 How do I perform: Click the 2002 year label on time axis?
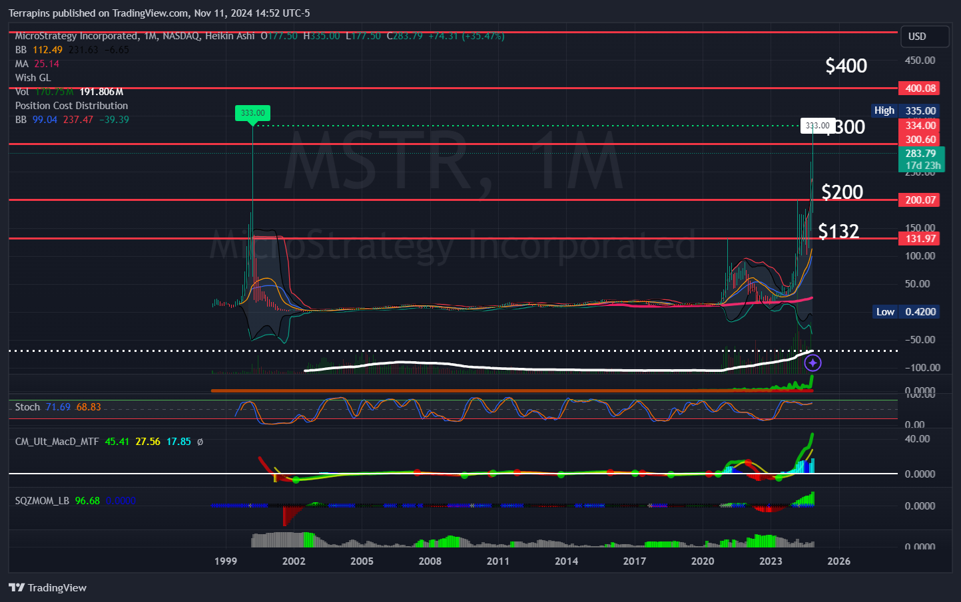tap(294, 561)
